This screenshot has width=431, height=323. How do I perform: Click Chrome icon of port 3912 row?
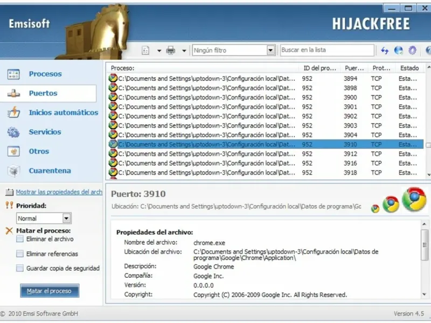[113, 153]
